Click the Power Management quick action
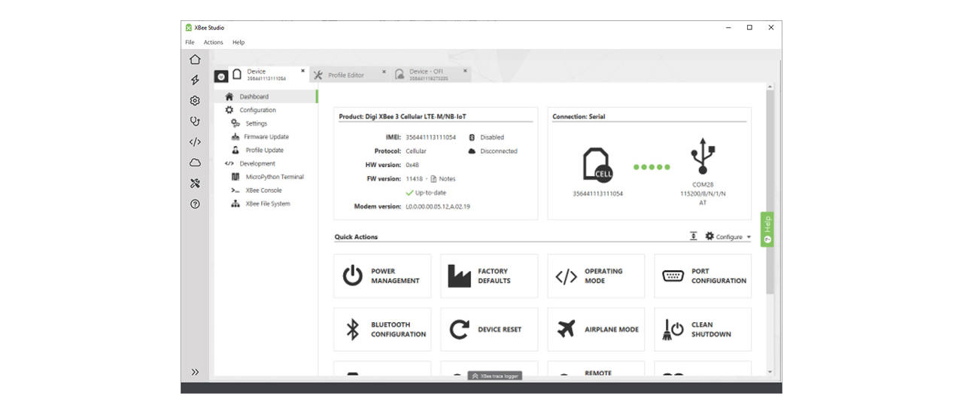Viewport: 963px width, 414px height. pos(383,276)
